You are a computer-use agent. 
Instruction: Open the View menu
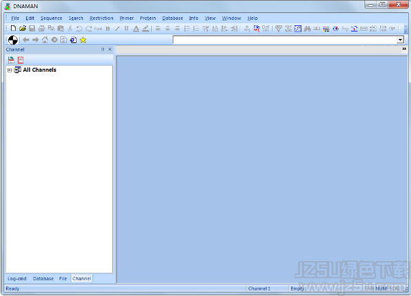pyautogui.click(x=210, y=18)
